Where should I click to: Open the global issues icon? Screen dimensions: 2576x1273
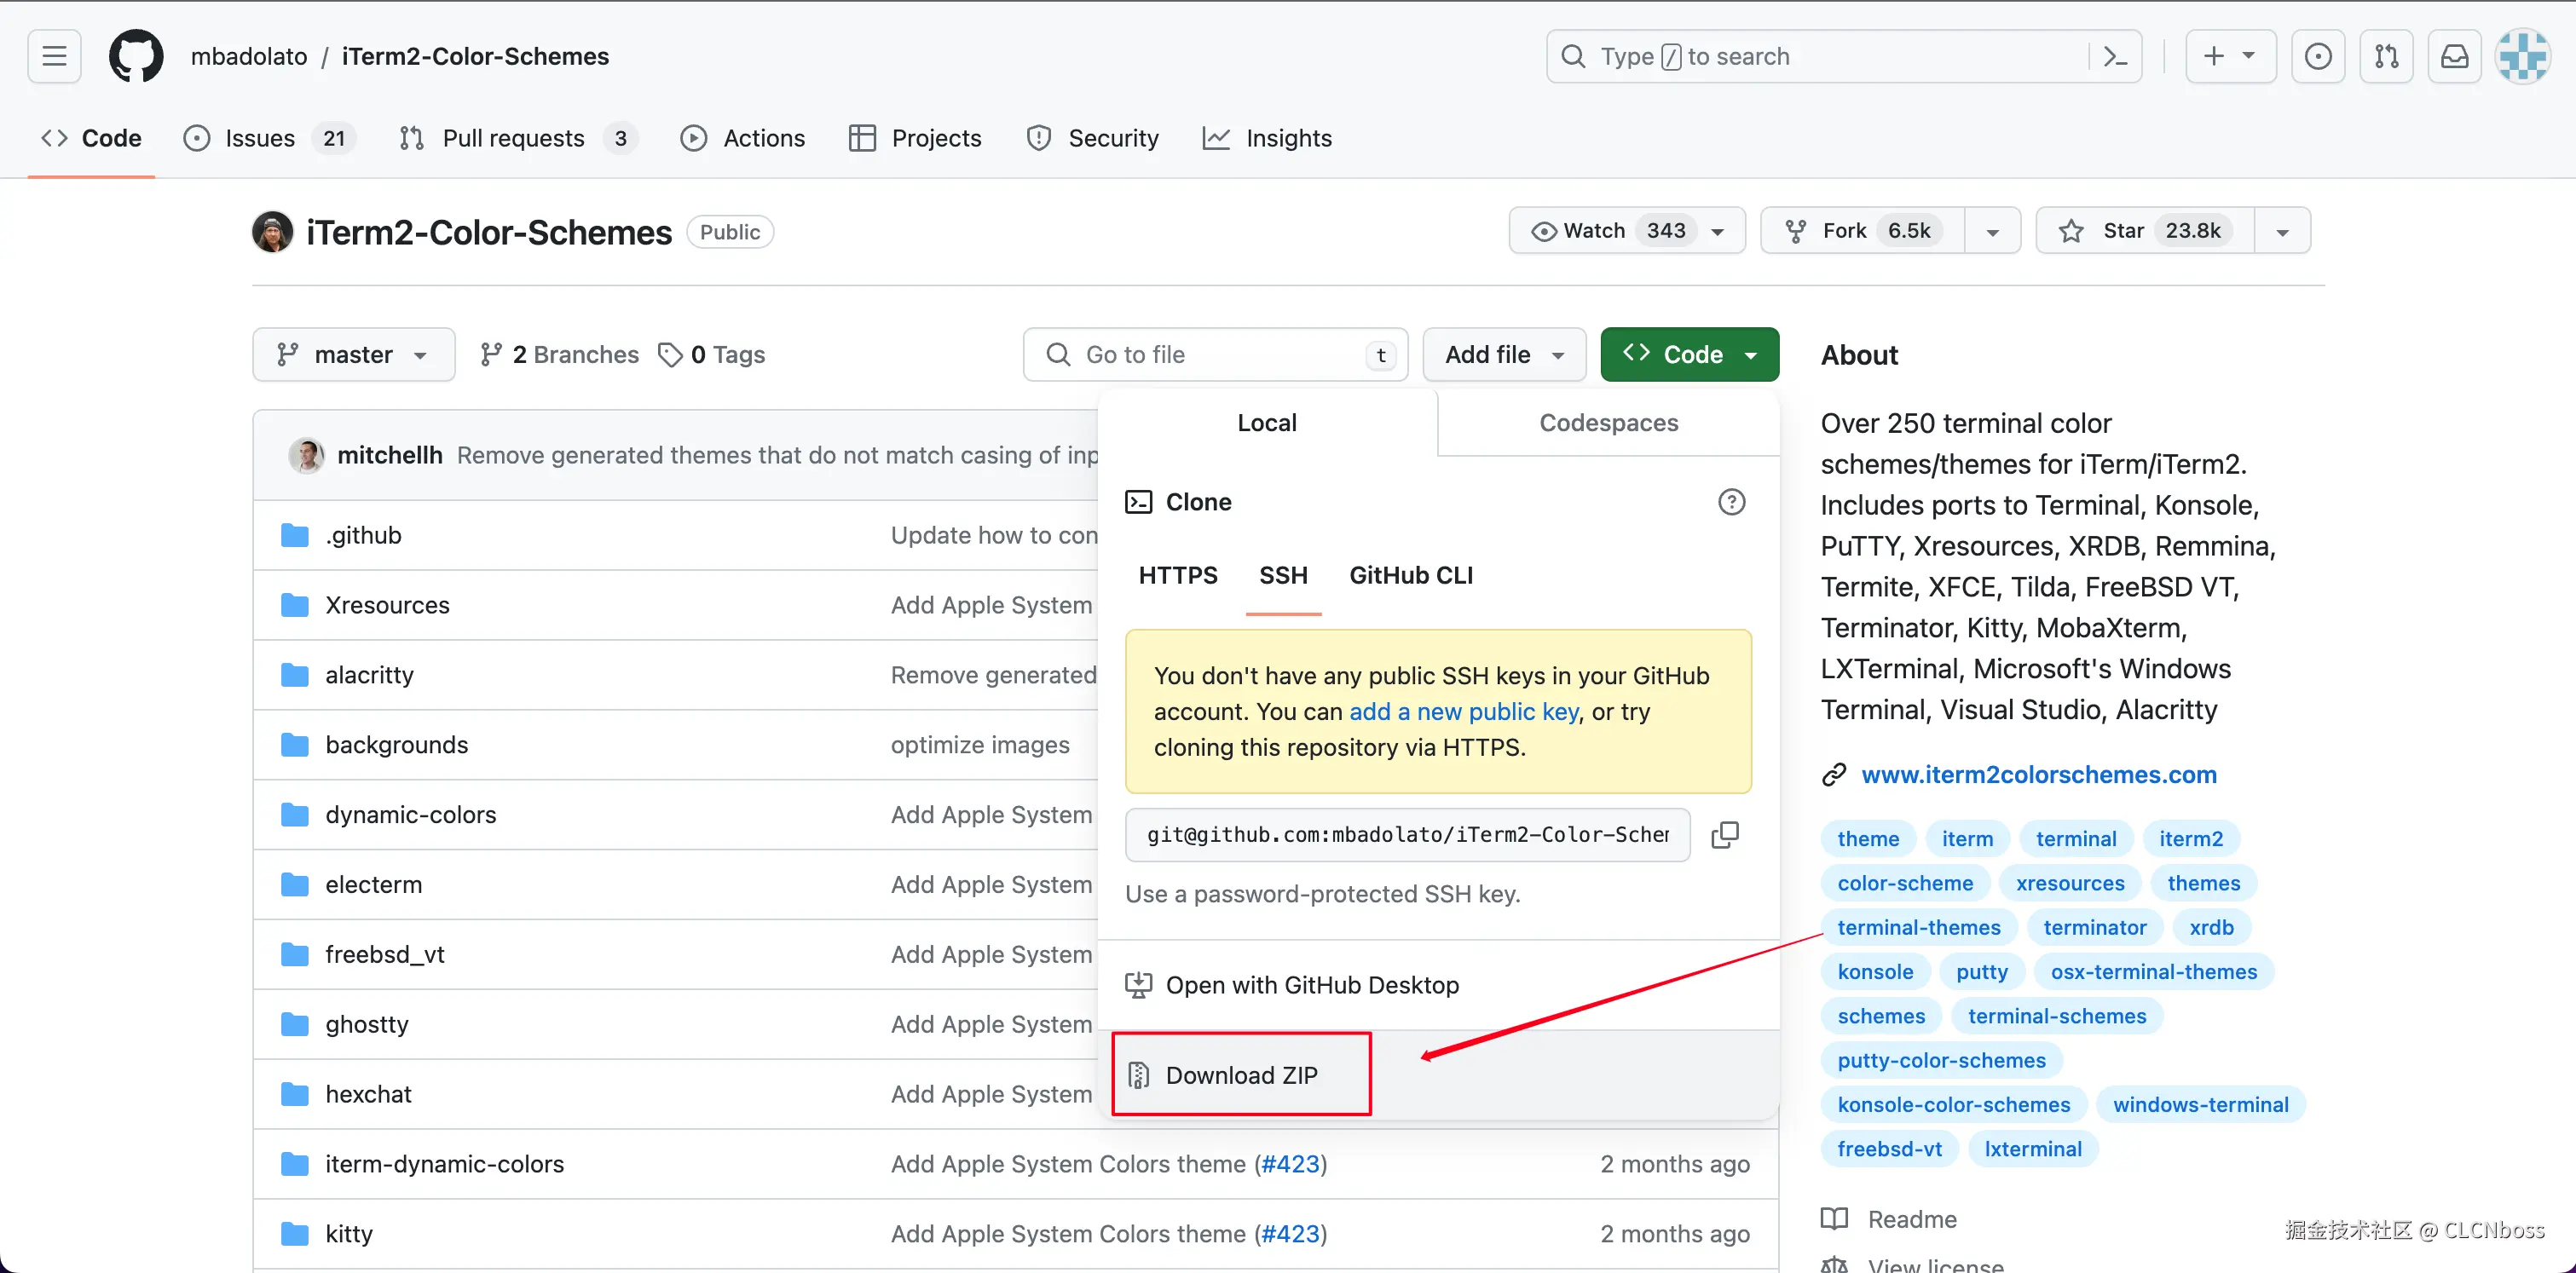click(2317, 56)
